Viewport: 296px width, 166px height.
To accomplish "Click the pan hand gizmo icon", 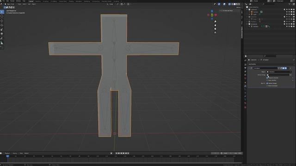I will [x=215, y=25].
